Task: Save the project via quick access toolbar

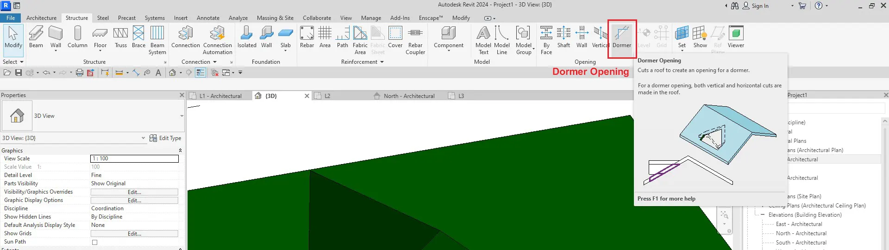Action: tap(19, 73)
